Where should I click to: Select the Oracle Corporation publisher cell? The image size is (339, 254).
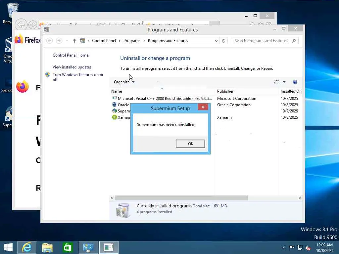coord(234,105)
